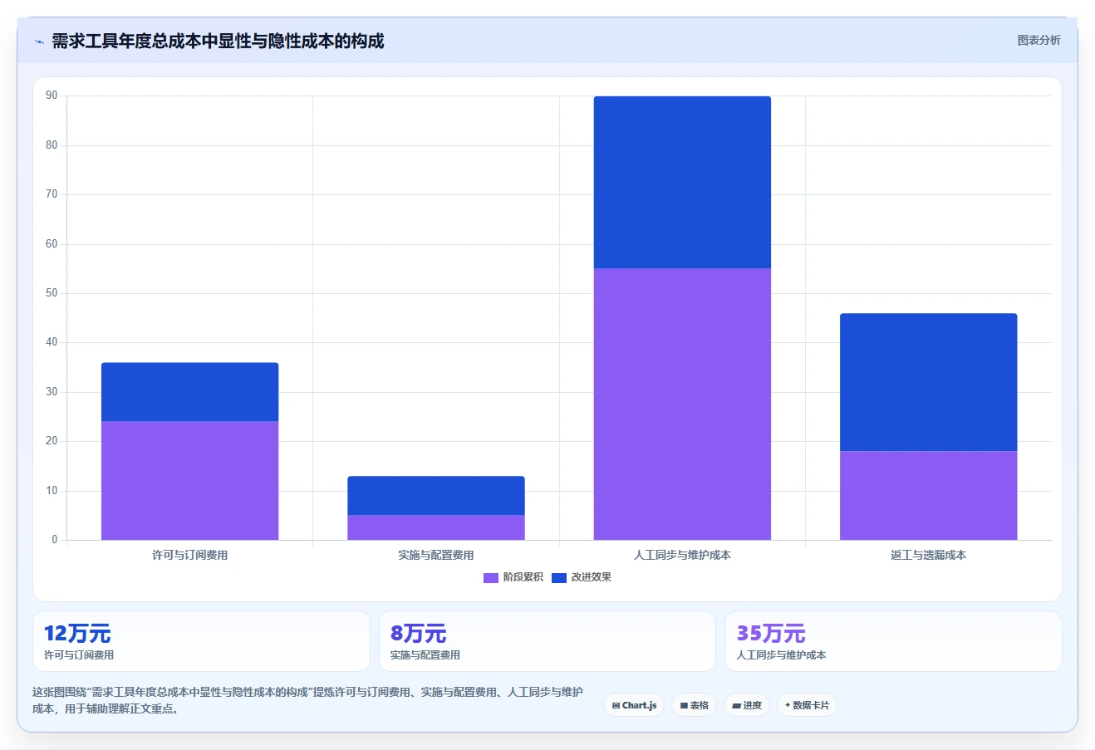The width and height of the screenshot is (1095, 750).
Task: Click purple bar segment for 人工同步与维护成本
Action: 682,404
